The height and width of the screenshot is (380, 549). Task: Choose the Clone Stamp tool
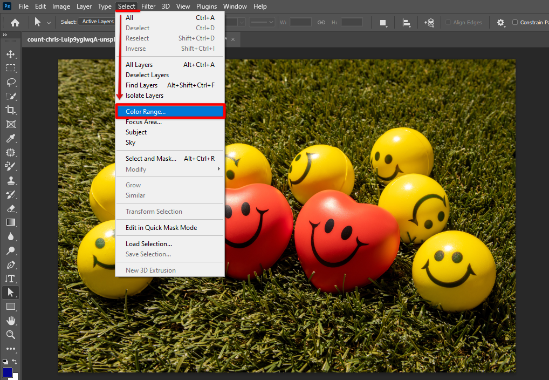tap(10, 180)
